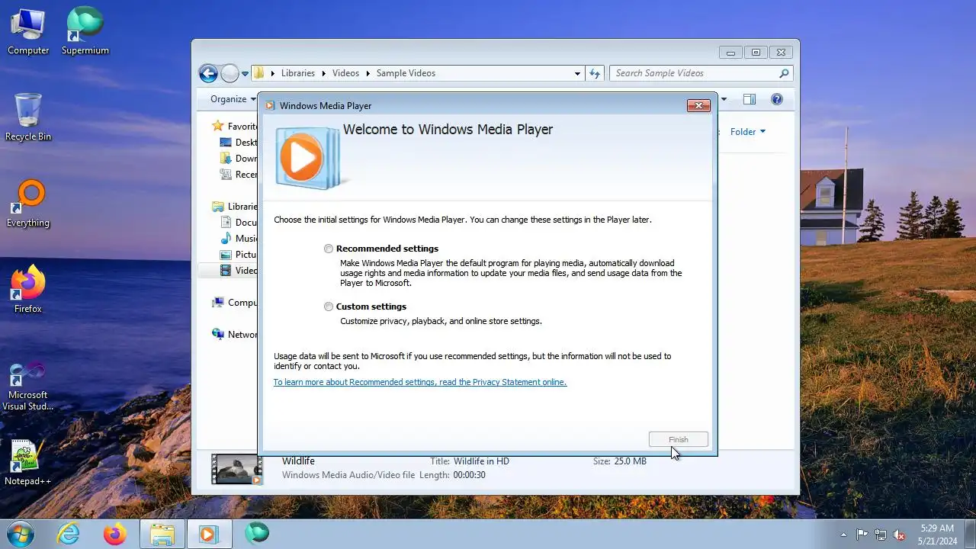Show hidden system tray icons

[x=843, y=535]
